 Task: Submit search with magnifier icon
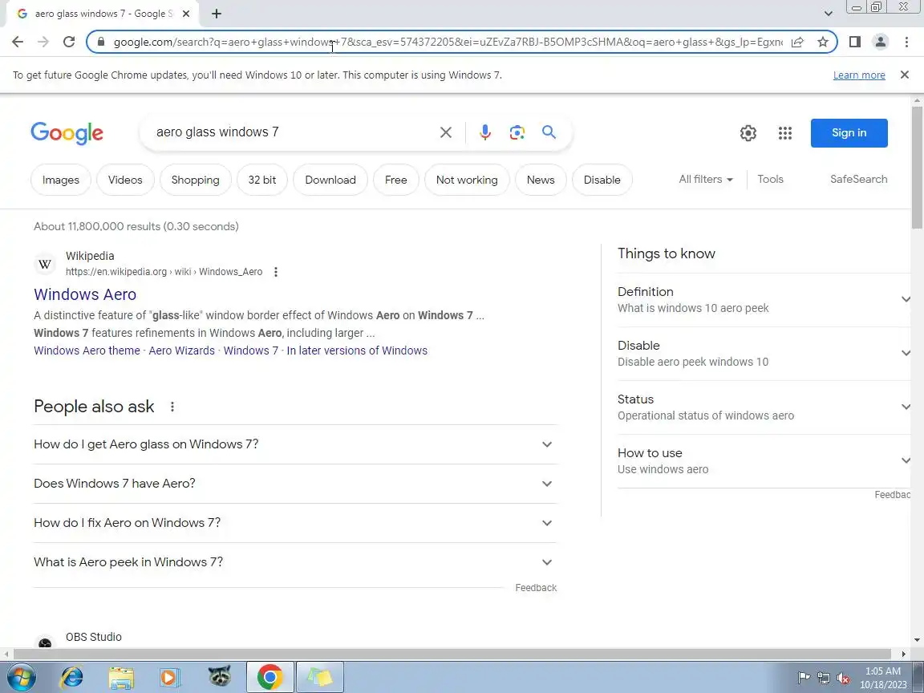pos(549,132)
